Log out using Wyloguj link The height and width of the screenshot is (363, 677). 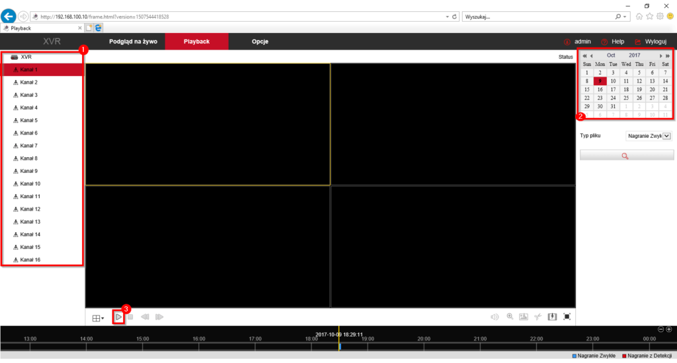coord(655,42)
